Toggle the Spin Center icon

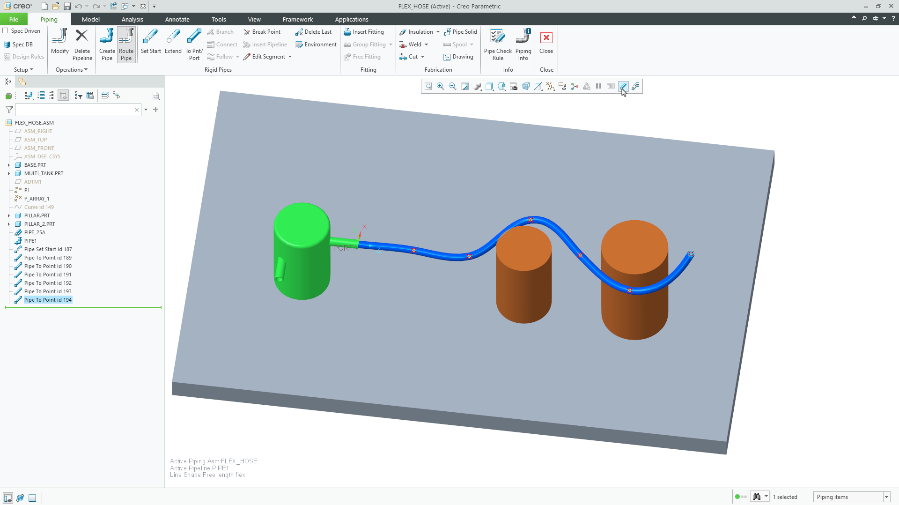(575, 86)
